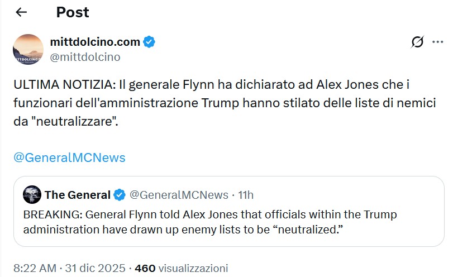Image resolution: width=453 pixels, height=277 pixels.
Task: Open the Grok slashed-circle icon
Action: coord(417,42)
